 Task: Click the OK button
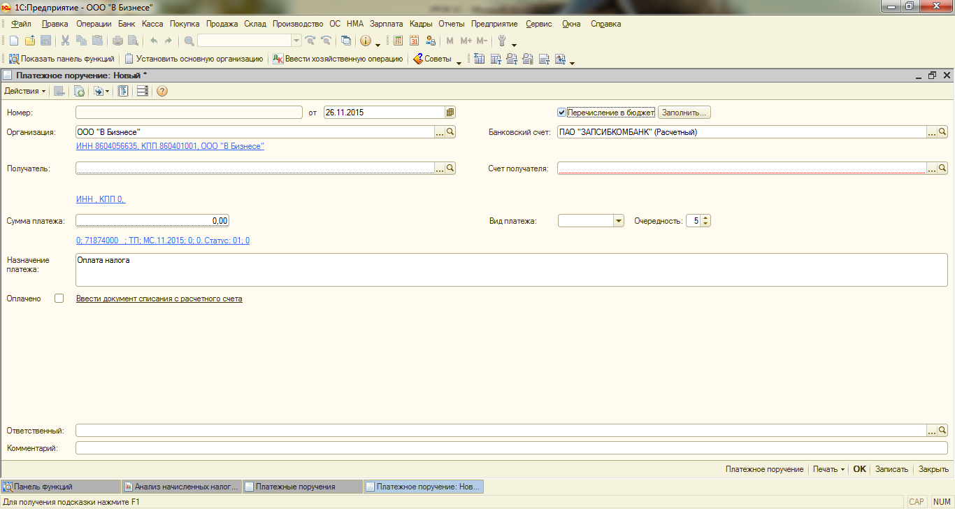coord(859,469)
